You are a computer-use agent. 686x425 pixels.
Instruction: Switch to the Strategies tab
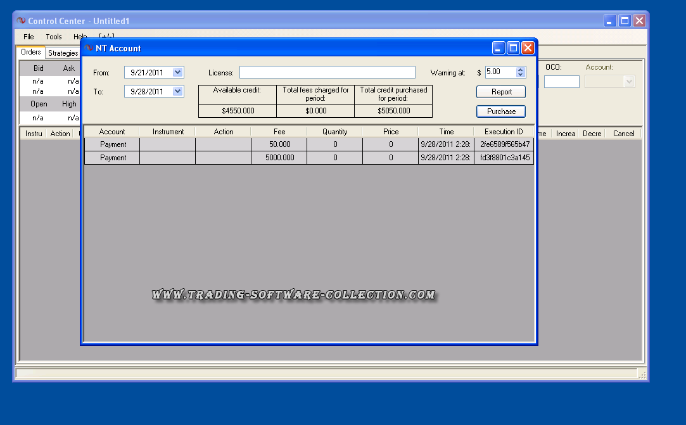click(63, 53)
